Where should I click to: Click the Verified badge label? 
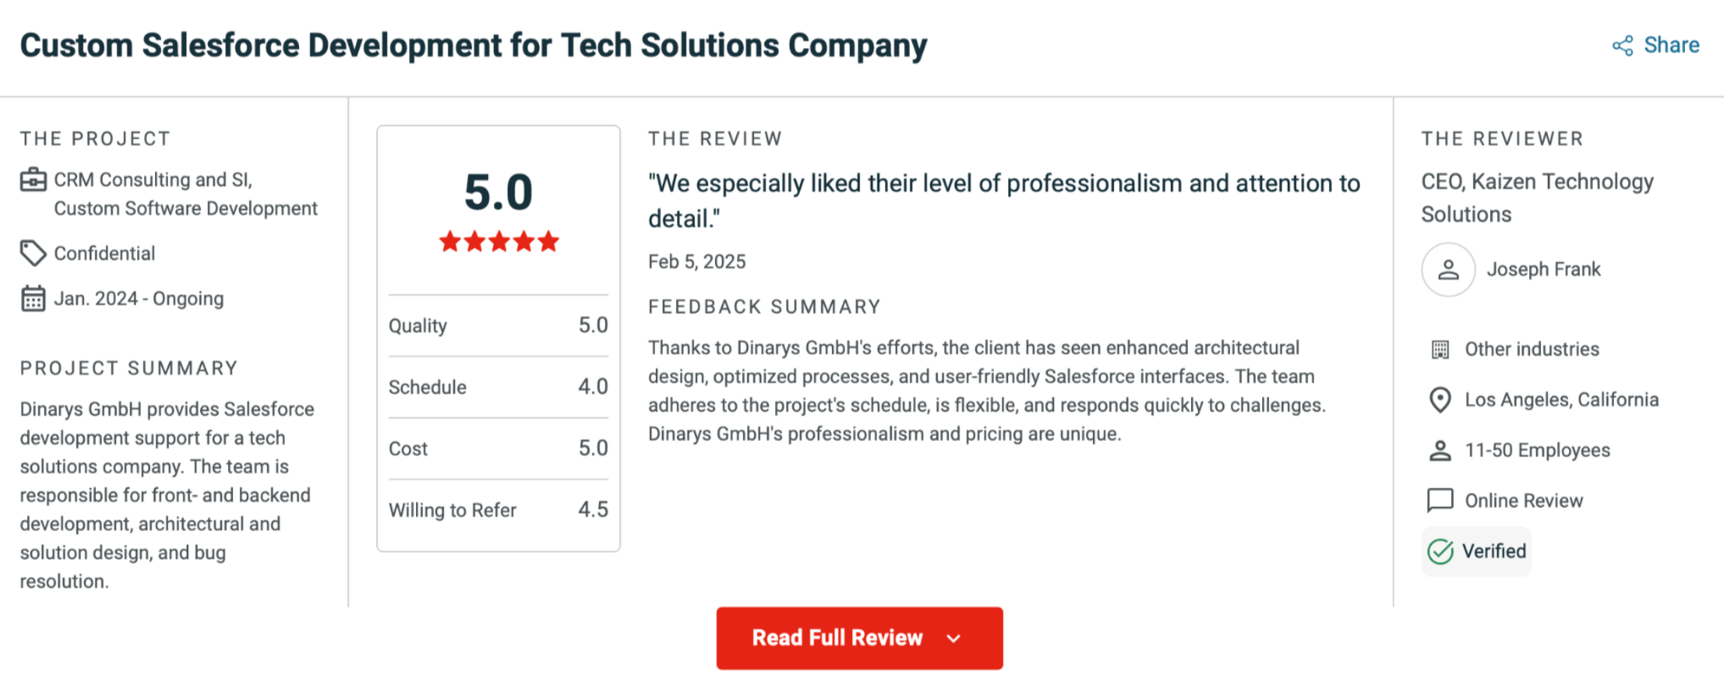coord(1494,552)
